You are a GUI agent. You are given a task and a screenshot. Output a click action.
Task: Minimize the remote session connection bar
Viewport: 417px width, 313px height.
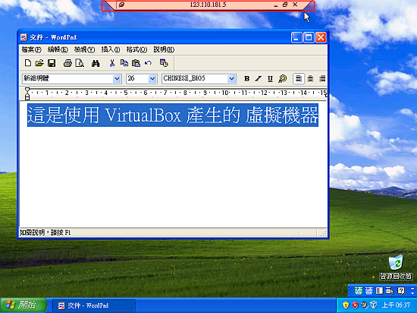[x=276, y=5]
